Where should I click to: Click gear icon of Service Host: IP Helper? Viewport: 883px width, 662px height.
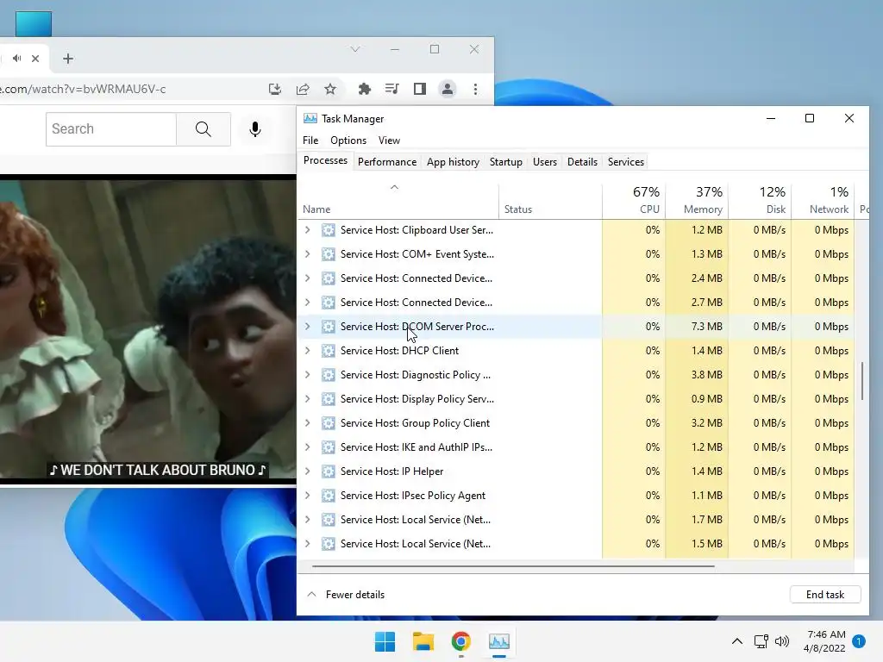(x=329, y=472)
